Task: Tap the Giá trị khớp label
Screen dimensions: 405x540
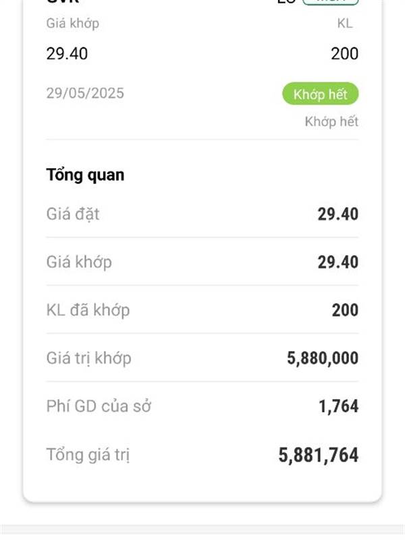Action: point(88,358)
